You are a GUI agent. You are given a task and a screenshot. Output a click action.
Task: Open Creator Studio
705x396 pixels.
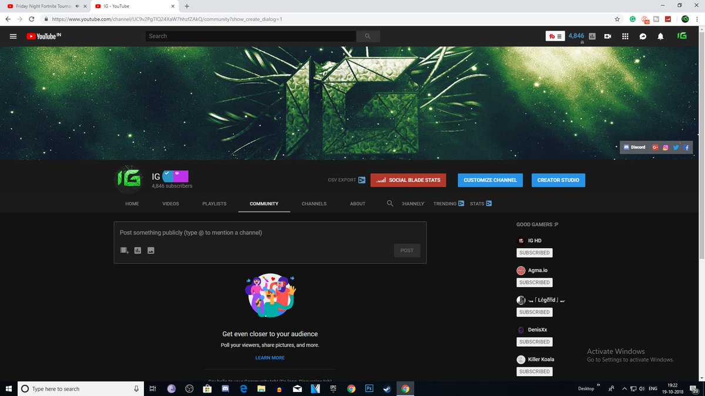click(558, 180)
